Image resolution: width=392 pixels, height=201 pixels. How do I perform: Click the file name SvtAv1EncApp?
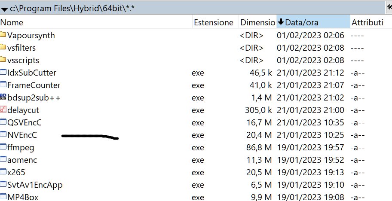35,185
